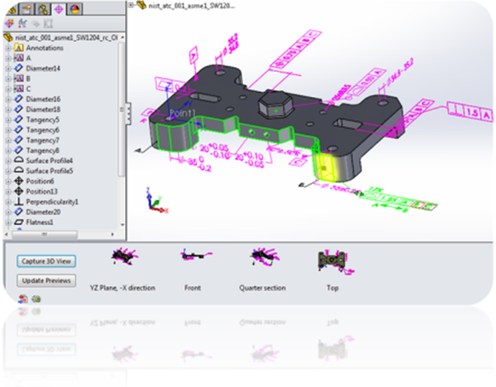Select the Diameter18 label in tree
The height and width of the screenshot is (387, 496).
click(43, 109)
